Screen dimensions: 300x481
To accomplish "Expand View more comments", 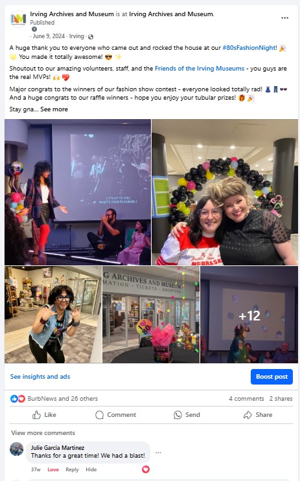I will point(43,433).
